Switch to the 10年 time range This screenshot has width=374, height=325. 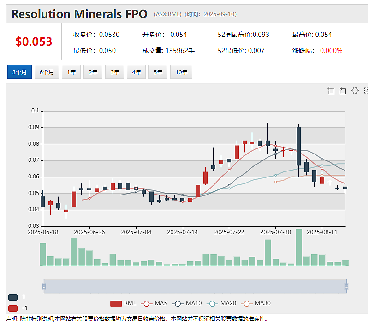[x=181, y=72]
